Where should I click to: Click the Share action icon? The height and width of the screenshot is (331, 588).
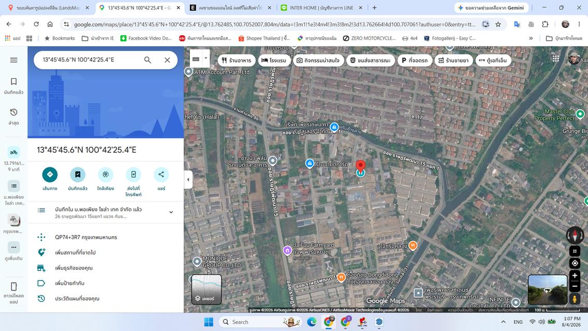pyautogui.click(x=161, y=175)
